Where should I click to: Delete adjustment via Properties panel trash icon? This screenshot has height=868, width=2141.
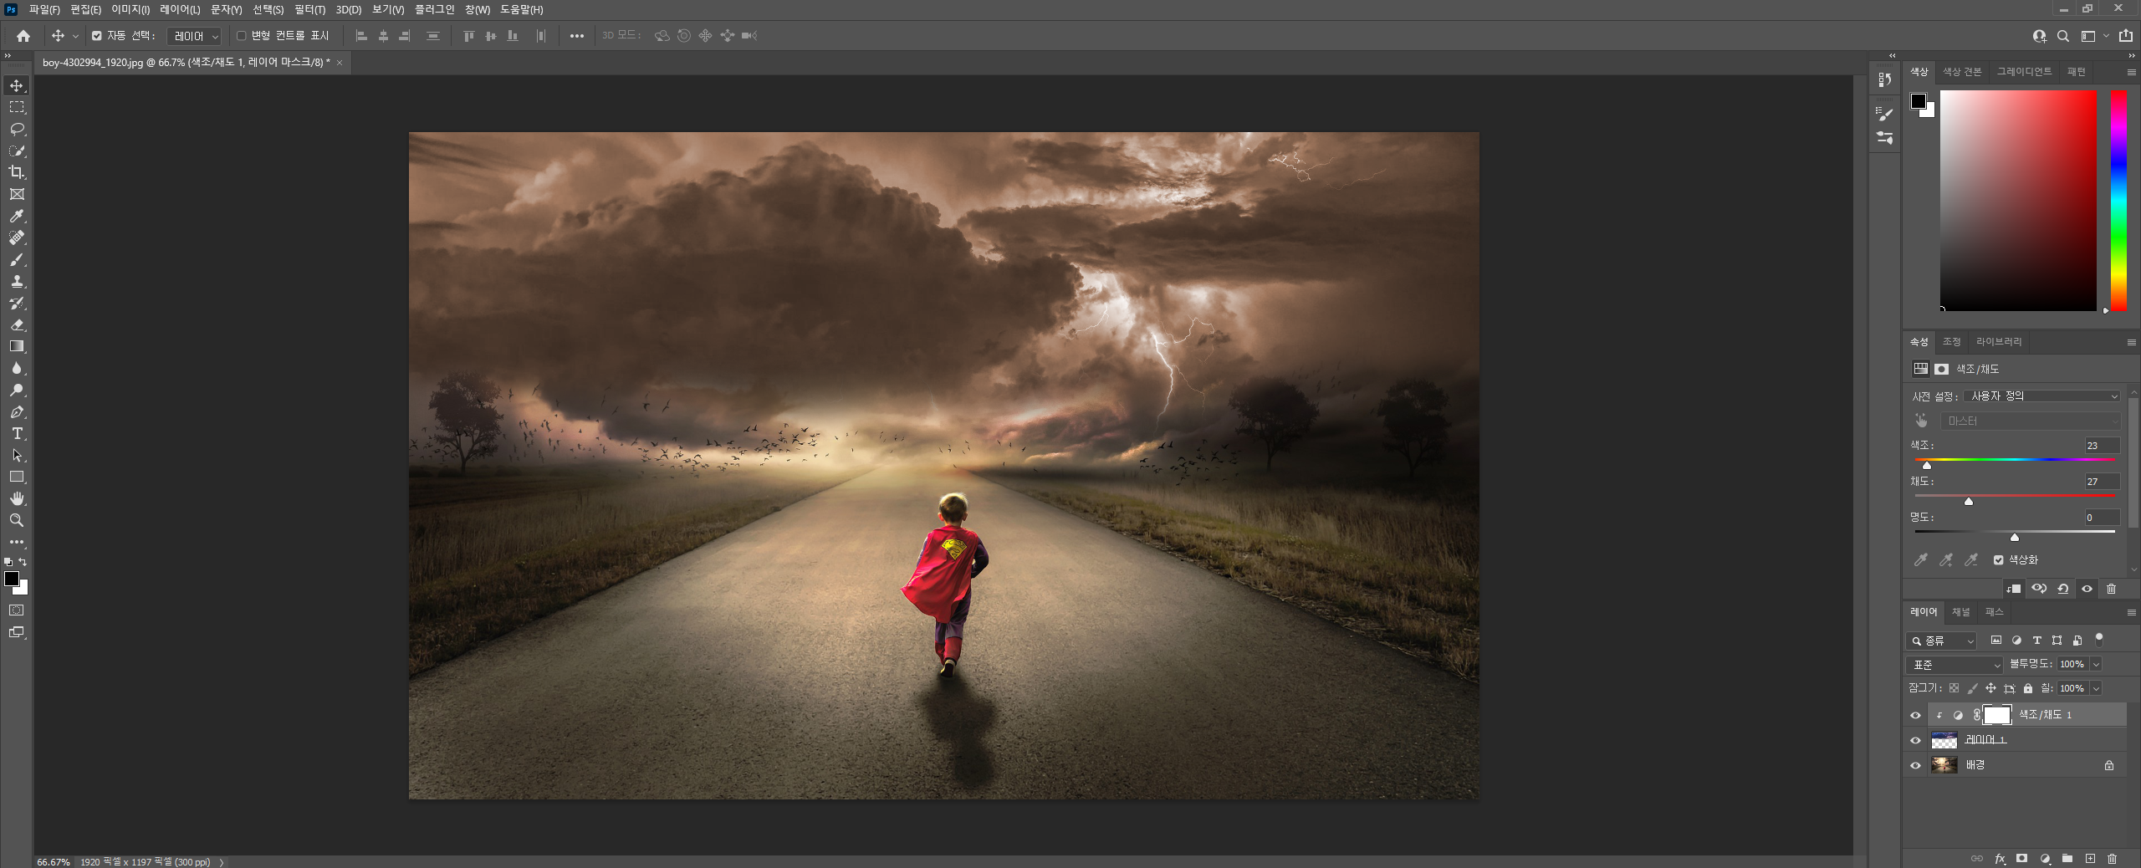(x=2111, y=589)
